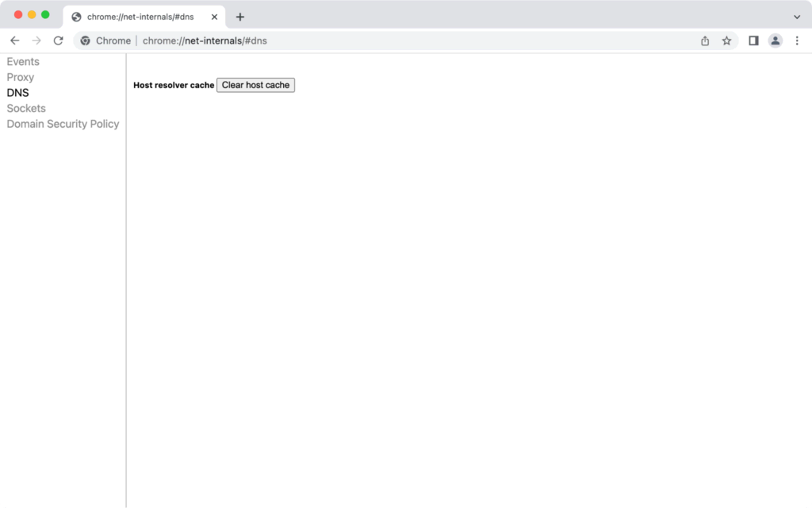Open the Proxy section
This screenshot has width=812, height=508.
point(21,77)
